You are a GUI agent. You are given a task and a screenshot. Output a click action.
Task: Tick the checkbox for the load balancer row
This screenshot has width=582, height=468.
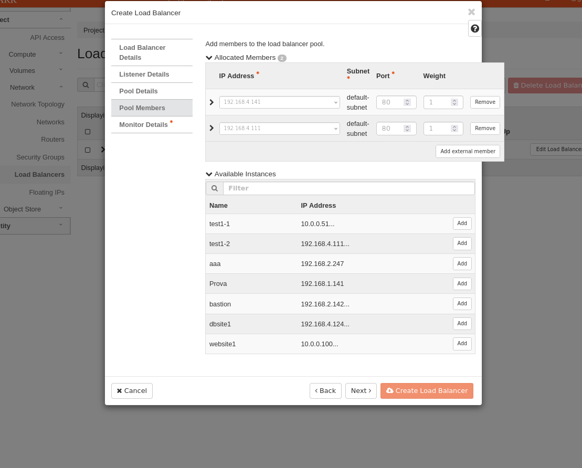(88, 150)
